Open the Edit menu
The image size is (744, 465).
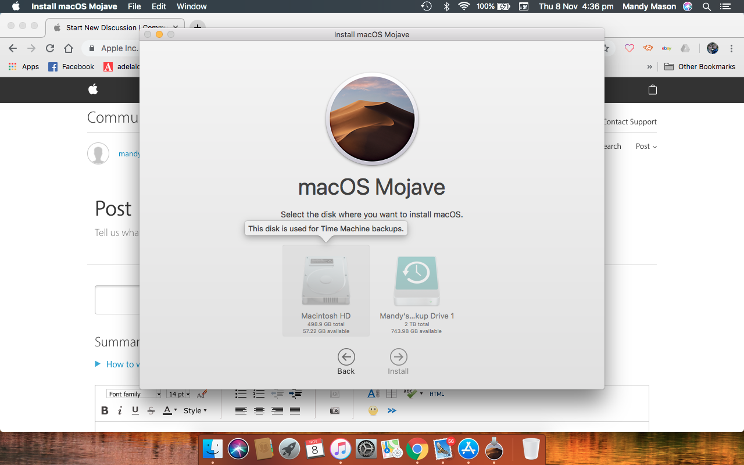coord(159,6)
